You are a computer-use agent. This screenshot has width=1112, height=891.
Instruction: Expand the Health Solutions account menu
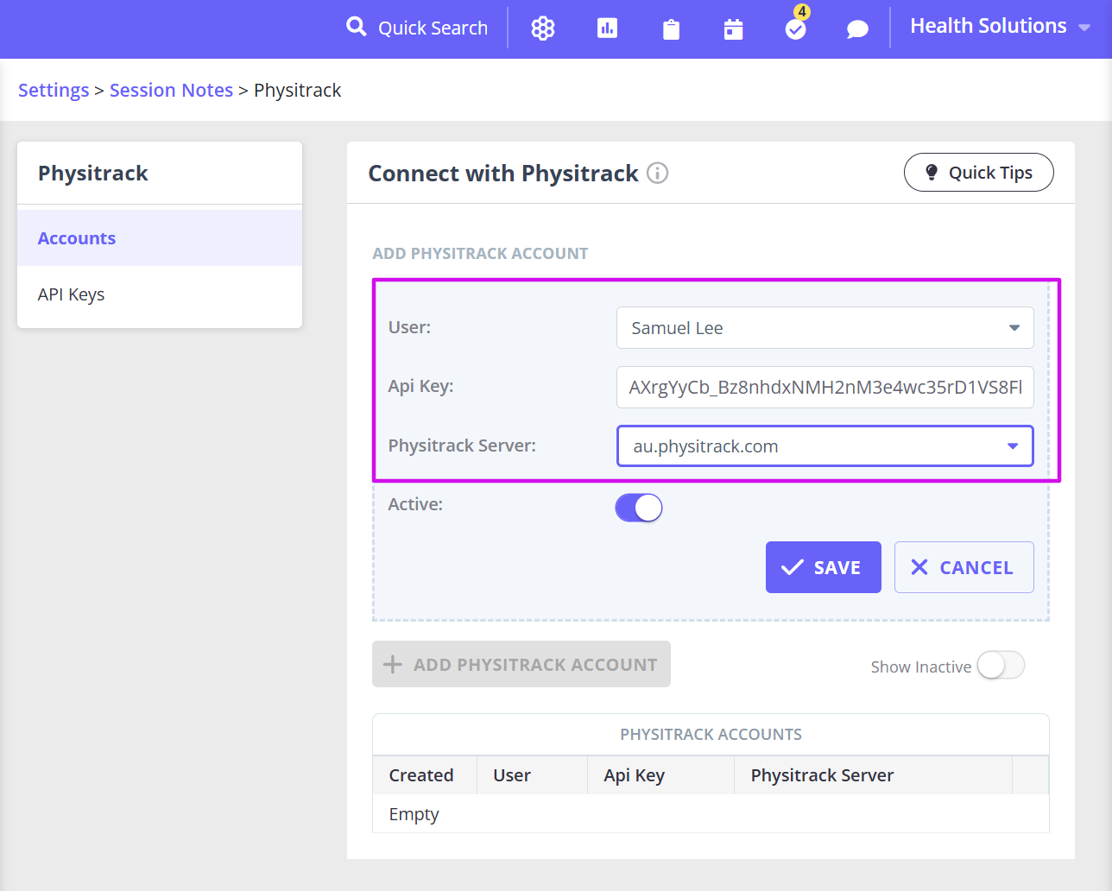[x=1000, y=27]
